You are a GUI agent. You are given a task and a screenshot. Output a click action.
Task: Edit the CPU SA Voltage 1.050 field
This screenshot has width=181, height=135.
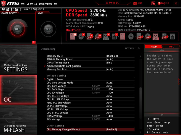click(x=110, y=89)
